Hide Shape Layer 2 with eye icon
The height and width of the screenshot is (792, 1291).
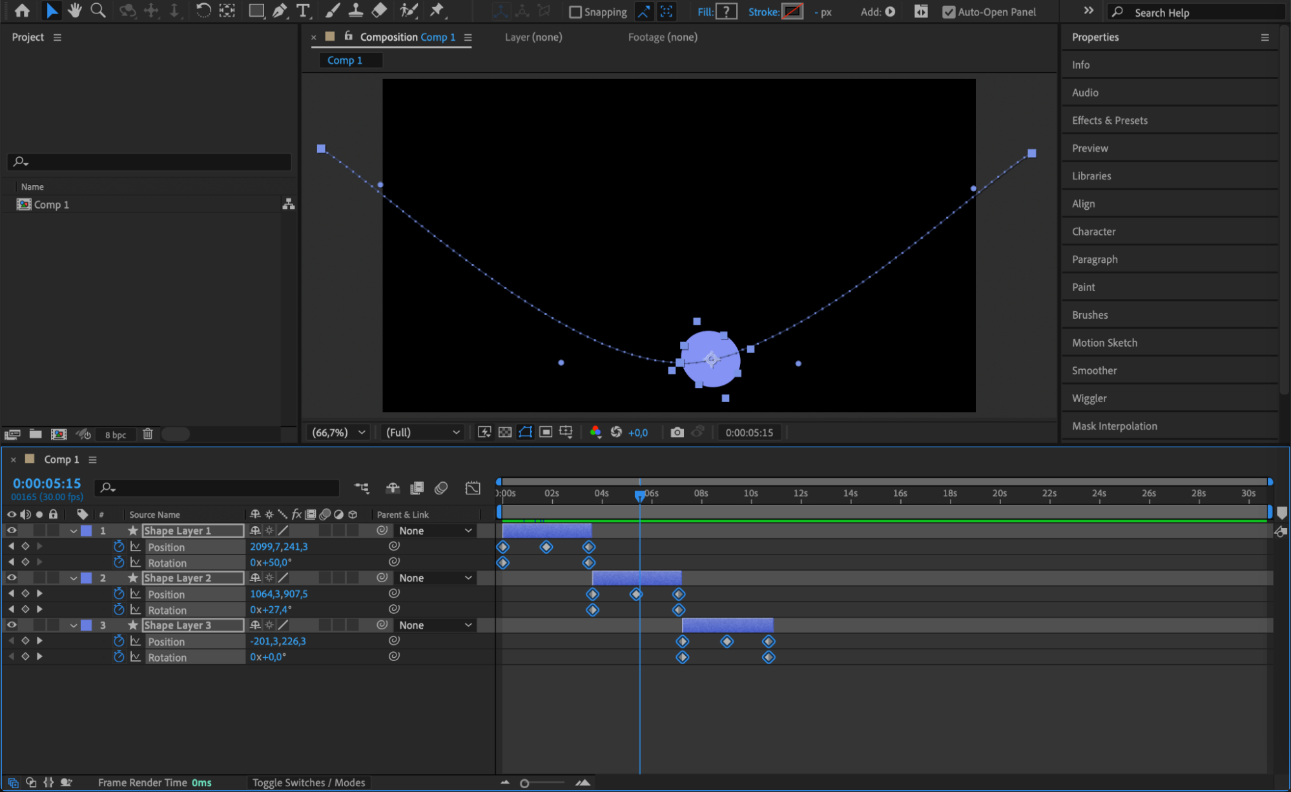coord(12,578)
